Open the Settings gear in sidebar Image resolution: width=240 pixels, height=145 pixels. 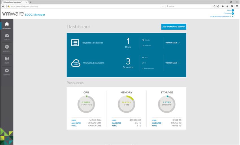7,70
